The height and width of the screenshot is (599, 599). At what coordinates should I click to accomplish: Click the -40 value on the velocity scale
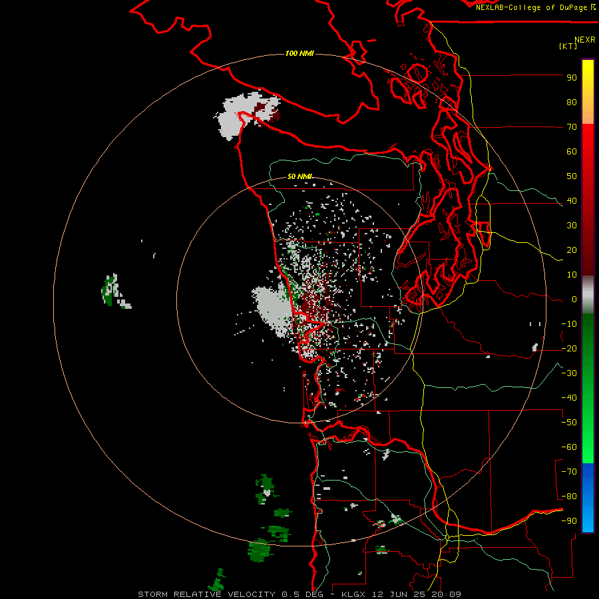569,398
